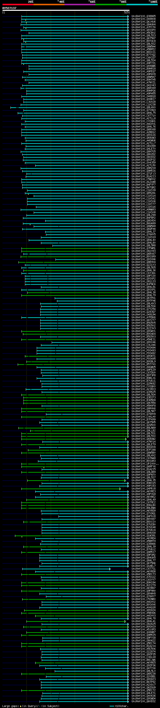Select hit UniRef100_B2Z3V3
This screenshot has height=708, width=160.
(x=143, y=328)
